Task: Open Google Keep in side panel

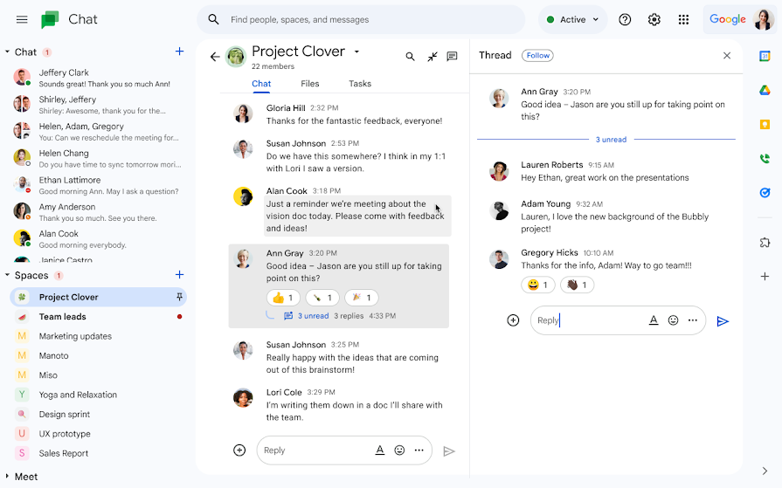Action: (x=765, y=125)
